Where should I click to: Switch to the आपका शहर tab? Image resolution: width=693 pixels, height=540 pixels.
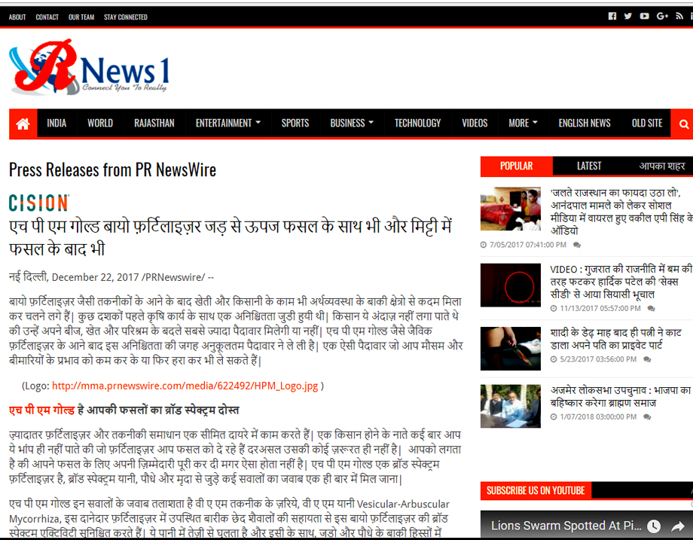click(x=661, y=166)
